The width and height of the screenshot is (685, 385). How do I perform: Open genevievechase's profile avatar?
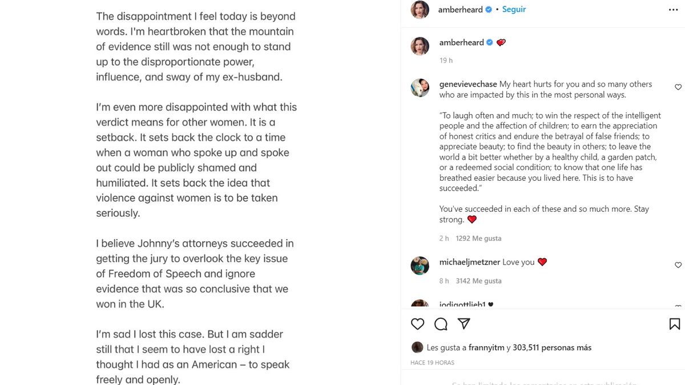point(420,88)
